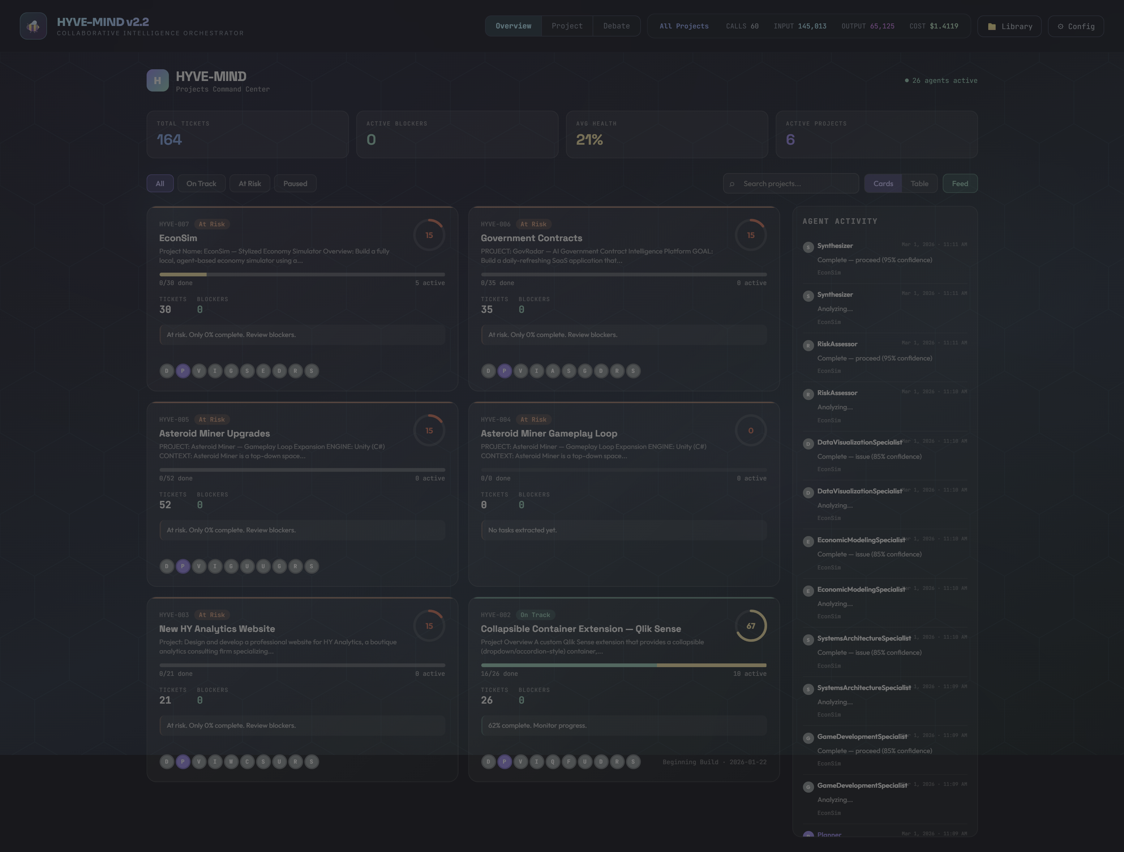Toggle the Feed panel button

click(x=960, y=184)
